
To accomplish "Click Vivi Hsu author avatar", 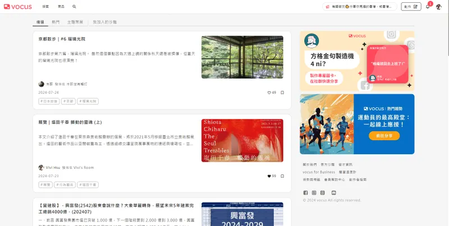I will [x=41, y=168].
